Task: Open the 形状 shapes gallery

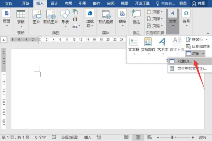Action: click(x=65, y=18)
